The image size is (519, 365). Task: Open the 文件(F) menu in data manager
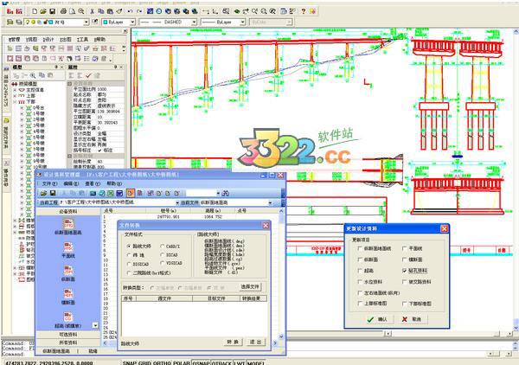coord(48,184)
